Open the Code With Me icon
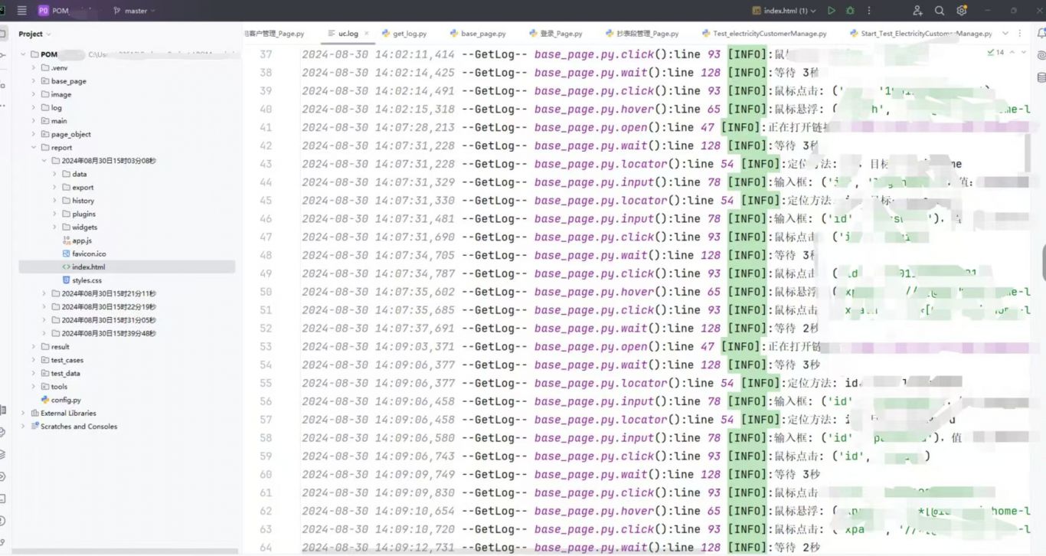Screen dimensions: 1046x556 click(917, 11)
